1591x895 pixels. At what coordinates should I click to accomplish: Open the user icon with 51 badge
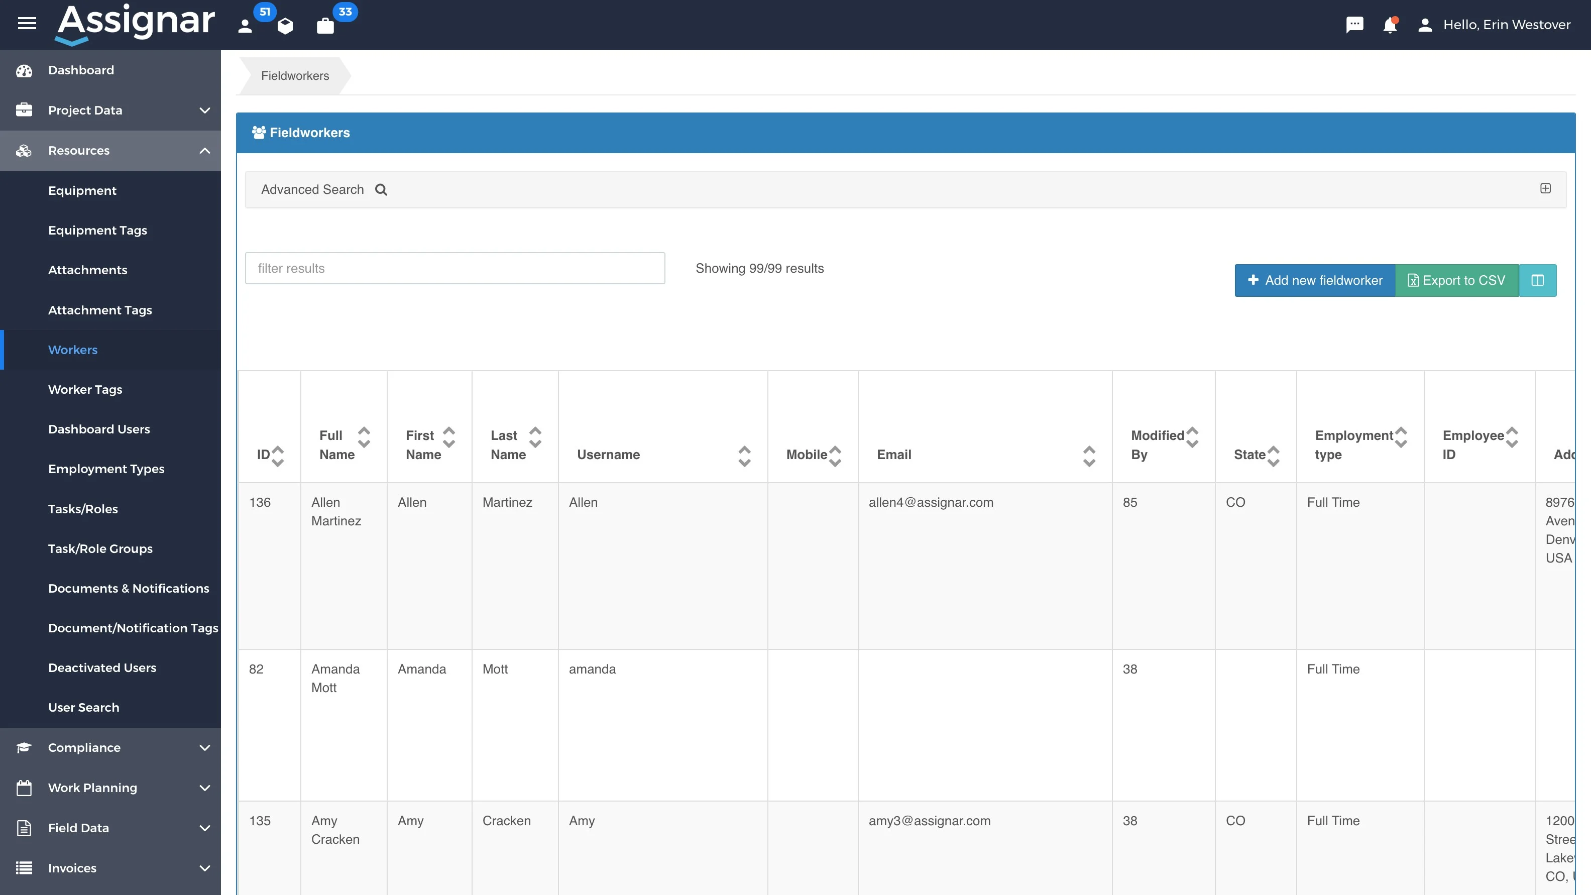pos(245,25)
